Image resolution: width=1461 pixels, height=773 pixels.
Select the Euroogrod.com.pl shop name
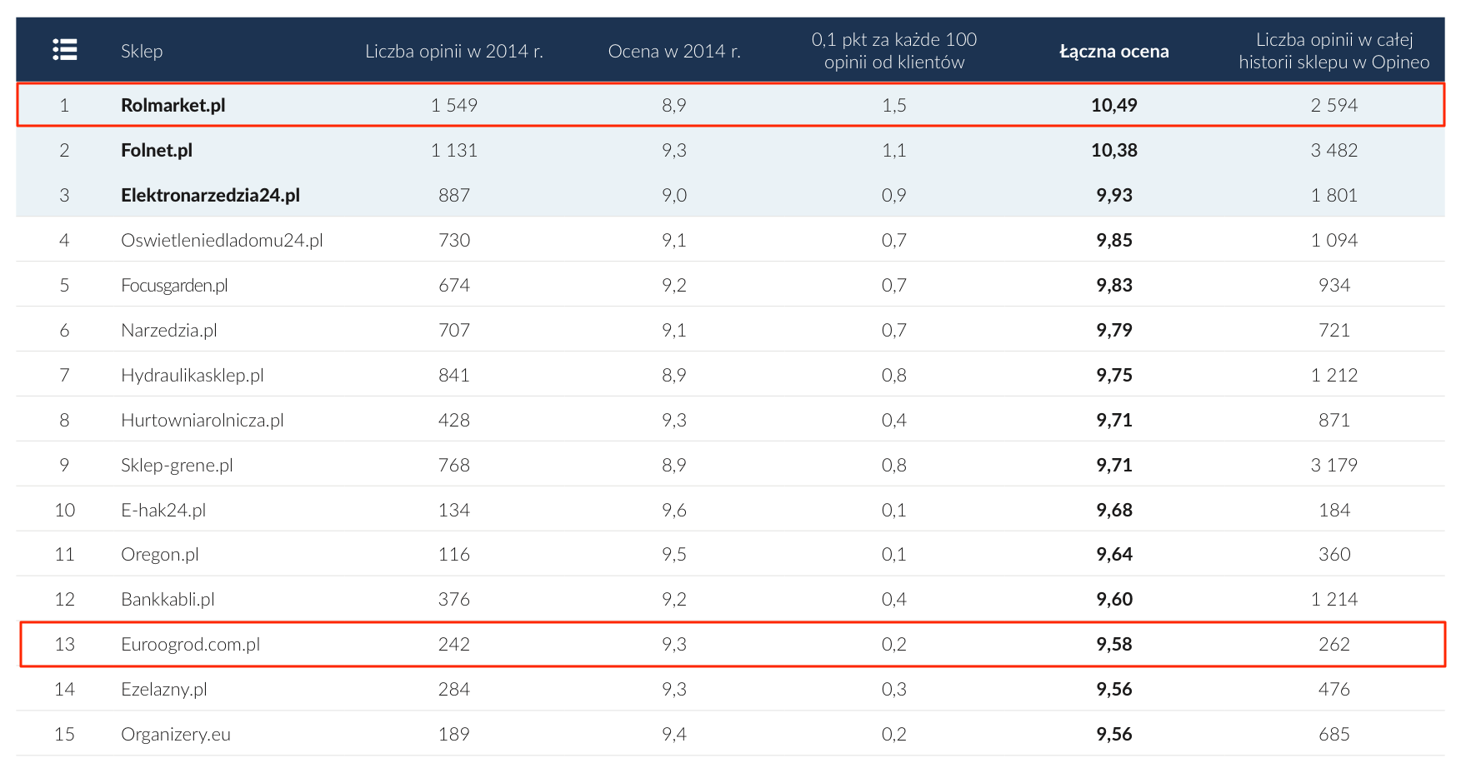click(x=191, y=644)
